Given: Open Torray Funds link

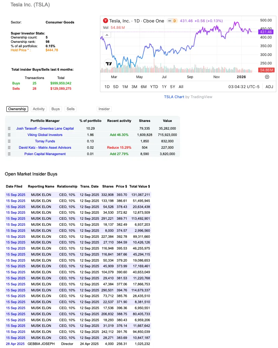Looking at the screenshot, I should click(45, 141).
